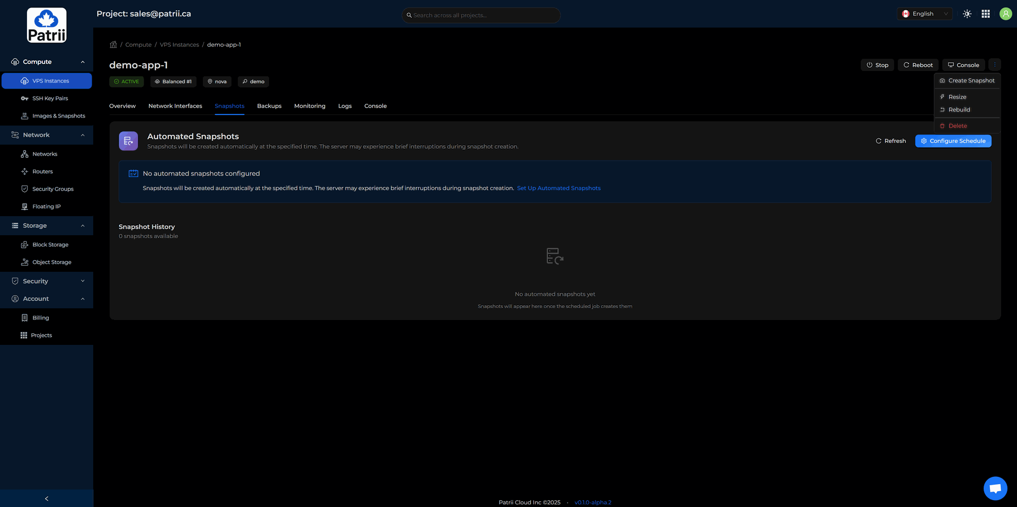The width and height of the screenshot is (1017, 507).
Task: Switch to the Backups tab
Action: click(x=269, y=106)
